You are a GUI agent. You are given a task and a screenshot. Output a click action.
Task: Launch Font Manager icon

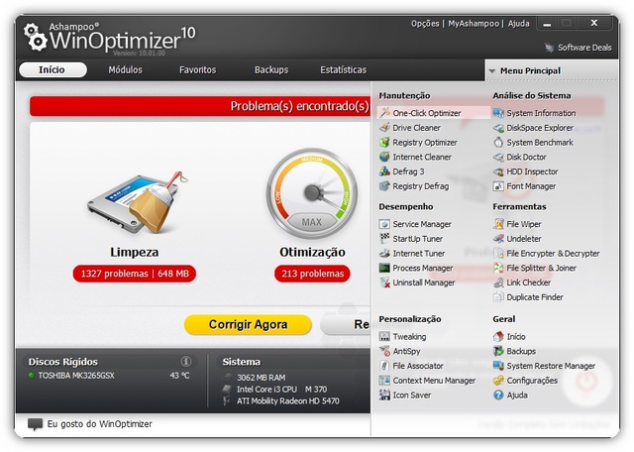pyautogui.click(x=498, y=186)
